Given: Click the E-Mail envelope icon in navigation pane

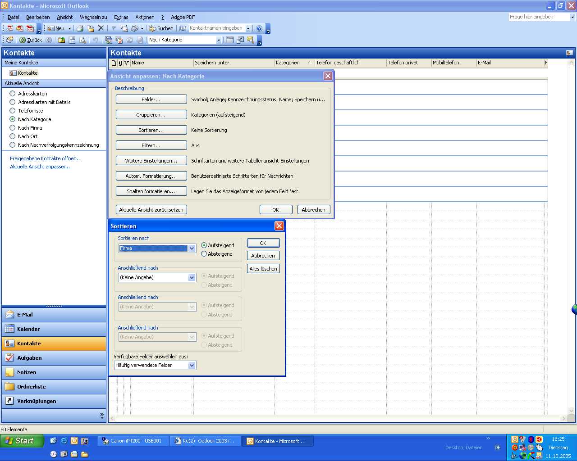Looking at the screenshot, I should click(x=9, y=315).
